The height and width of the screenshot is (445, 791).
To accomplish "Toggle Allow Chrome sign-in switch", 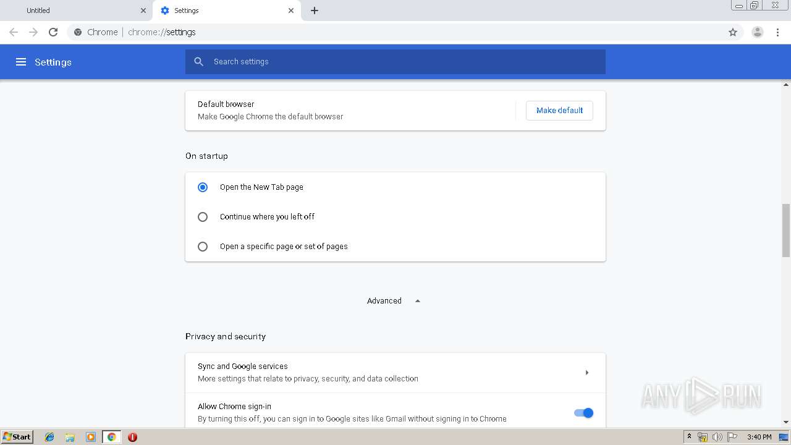I will pos(583,413).
